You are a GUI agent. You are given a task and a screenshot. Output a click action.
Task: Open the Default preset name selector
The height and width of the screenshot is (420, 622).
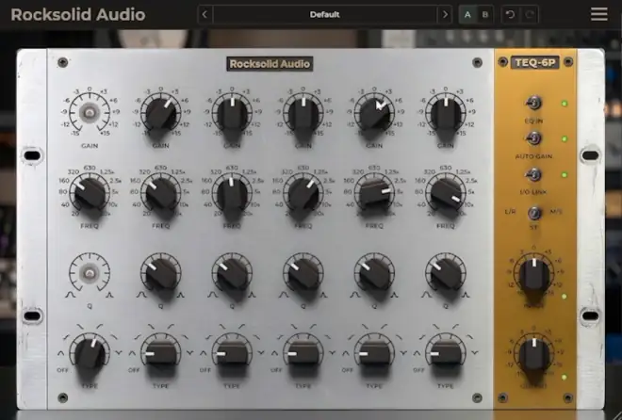tap(324, 15)
